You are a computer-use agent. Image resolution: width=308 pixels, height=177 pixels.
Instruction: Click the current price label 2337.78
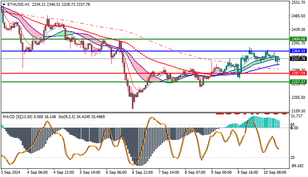point(298,59)
